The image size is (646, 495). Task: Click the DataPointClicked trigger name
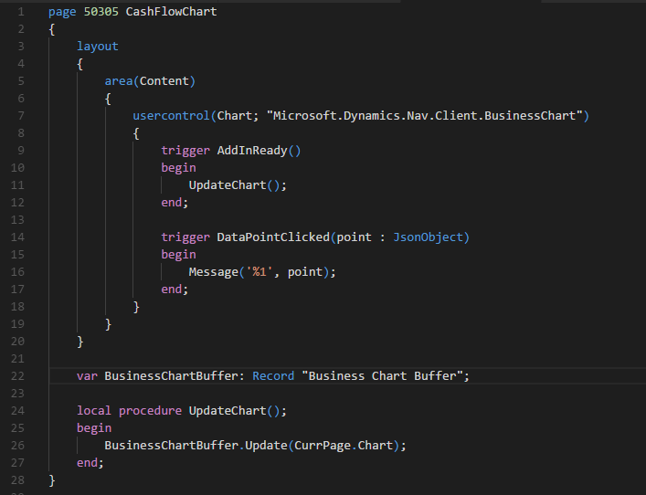[x=272, y=237]
